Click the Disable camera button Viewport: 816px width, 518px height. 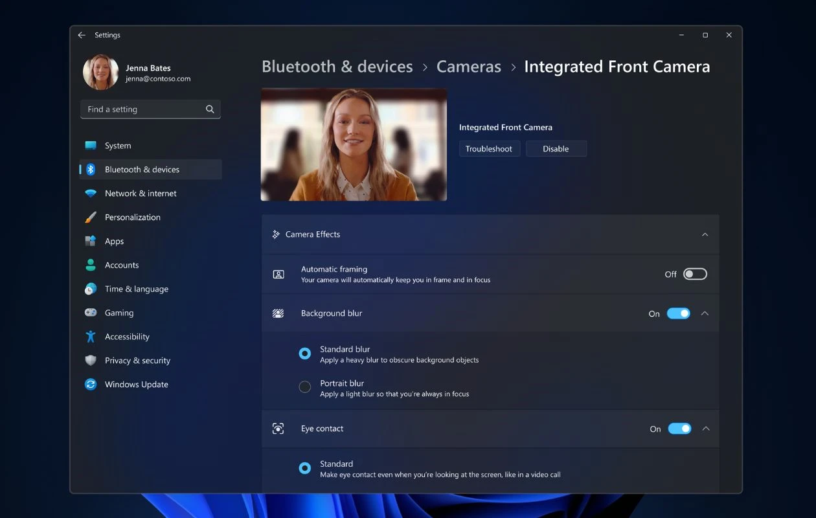point(556,149)
